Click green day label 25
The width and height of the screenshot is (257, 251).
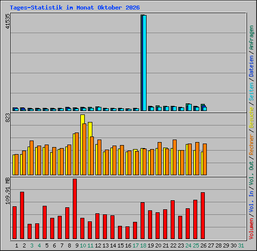(x=196, y=245)
